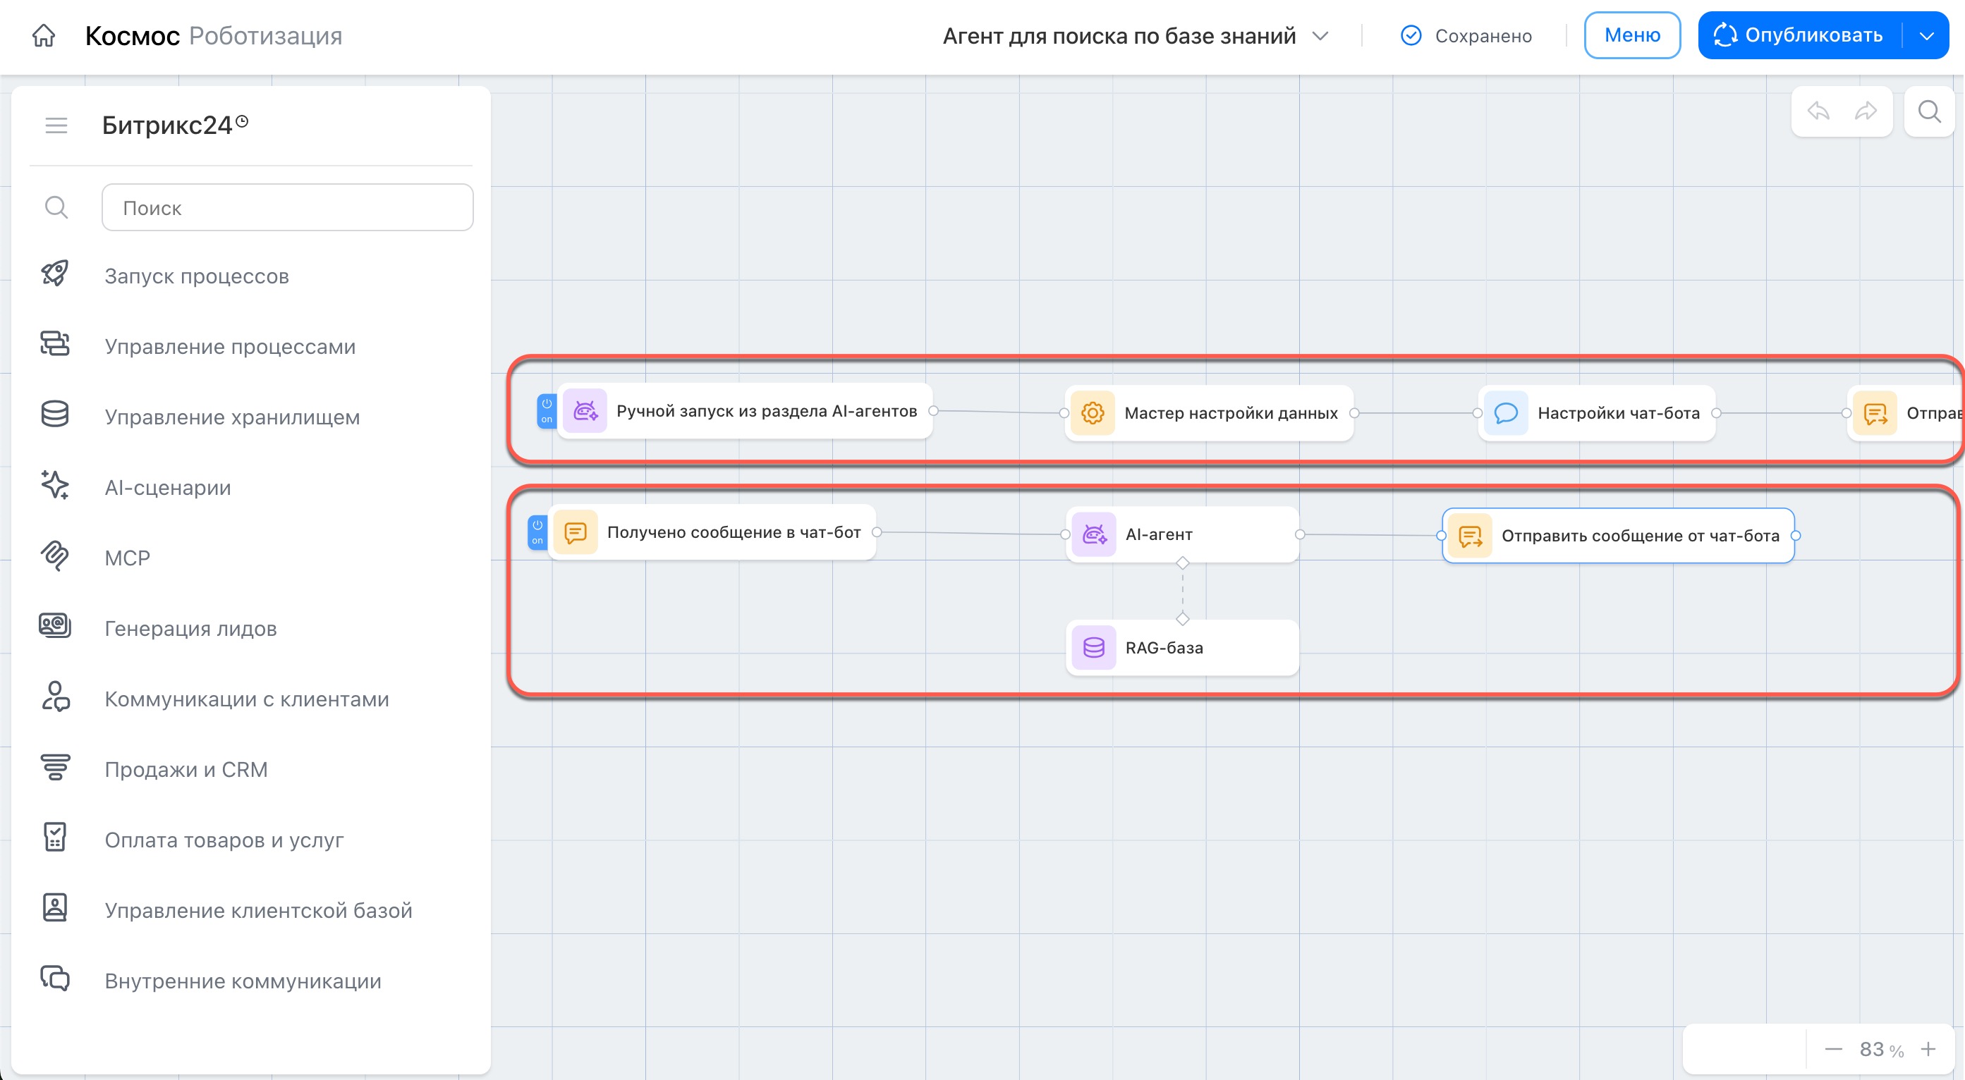Viewport: 1965px width, 1080px height.
Task: Select the AI-агент node icon
Action: pos(1094,534)
